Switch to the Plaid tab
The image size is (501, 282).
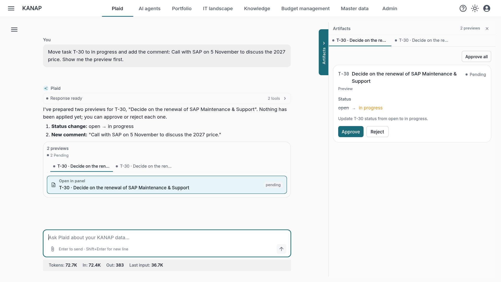click(117, 8)
